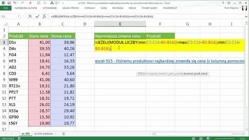The width and height of the screenshot is (249, 140).
Task: Click vertical scrollbar down arrow
Action: click(246, 129)
